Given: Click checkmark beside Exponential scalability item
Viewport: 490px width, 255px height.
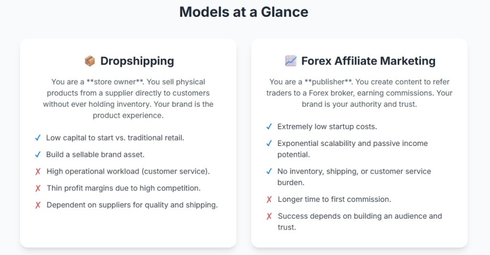Looking at the screenshot, I should coord(269,144).
